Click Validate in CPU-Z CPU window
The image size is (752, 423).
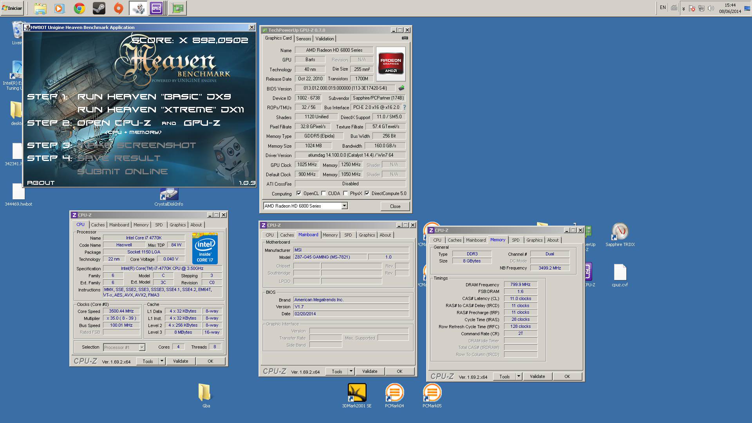click(x=181, y=361)
